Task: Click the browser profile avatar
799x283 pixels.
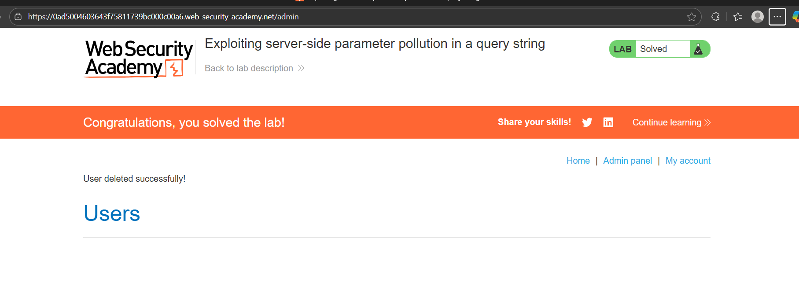Action: tap(757, 17)
